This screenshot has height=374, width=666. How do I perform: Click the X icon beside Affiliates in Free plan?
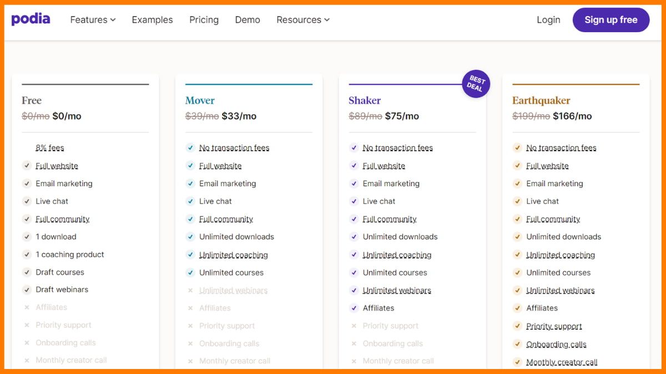(x=27, y=308)
